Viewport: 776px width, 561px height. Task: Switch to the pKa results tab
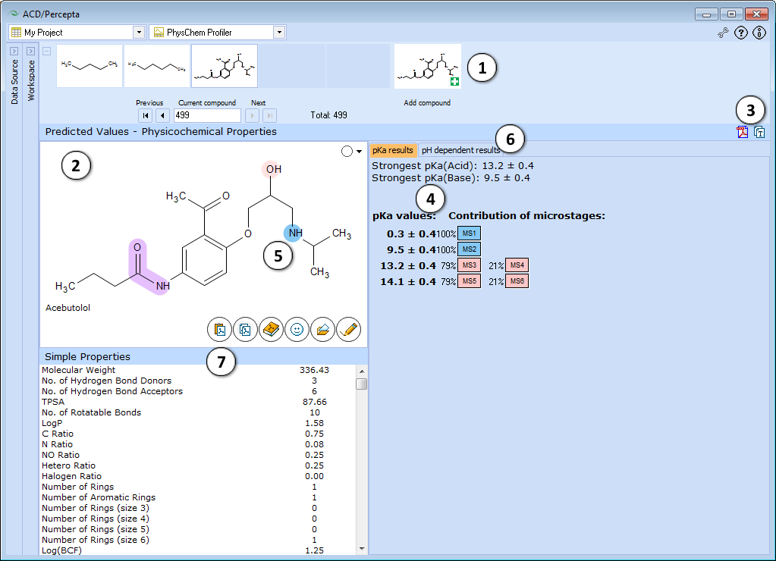point(393,150)
